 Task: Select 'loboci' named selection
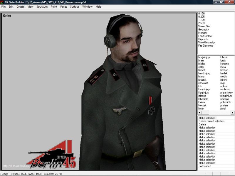(x=224, y=57)
